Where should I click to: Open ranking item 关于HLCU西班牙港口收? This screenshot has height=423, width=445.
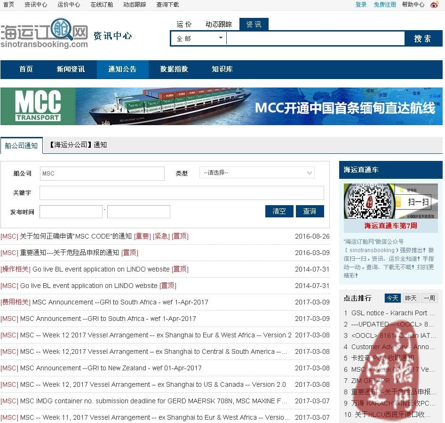(x=392, y=415)
